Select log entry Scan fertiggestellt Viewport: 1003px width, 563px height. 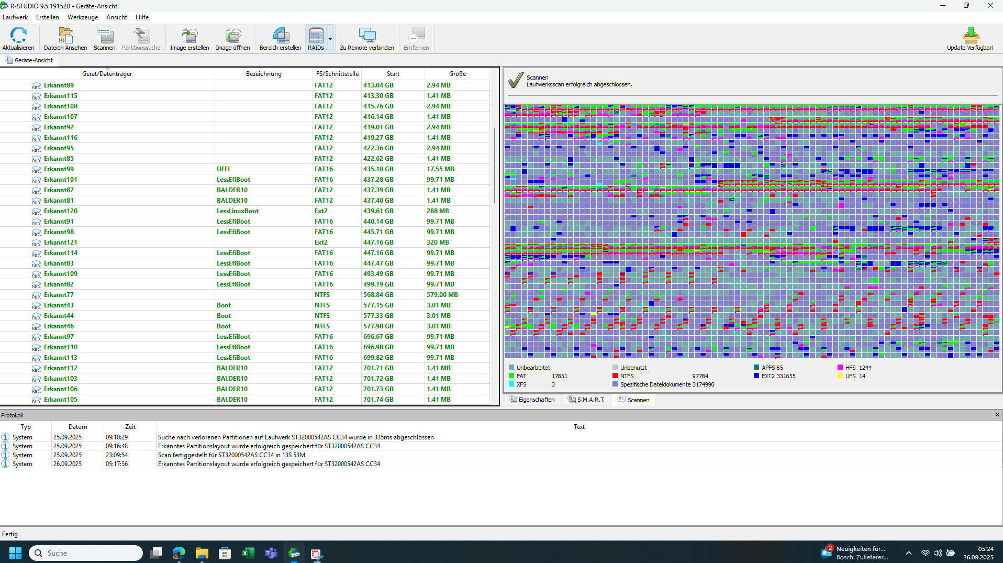[x=501, y=455]
